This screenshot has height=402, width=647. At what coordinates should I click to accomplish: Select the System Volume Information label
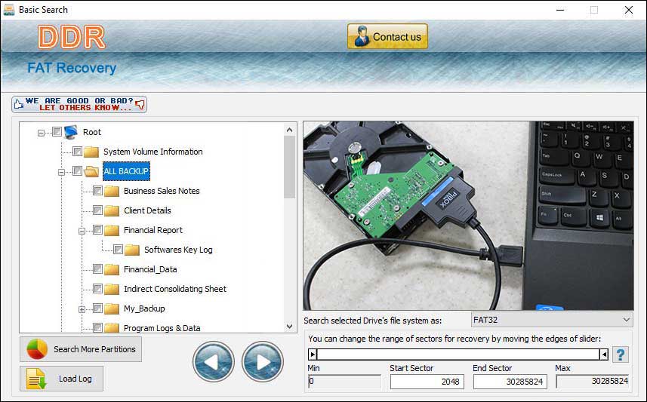coord(153,152)
